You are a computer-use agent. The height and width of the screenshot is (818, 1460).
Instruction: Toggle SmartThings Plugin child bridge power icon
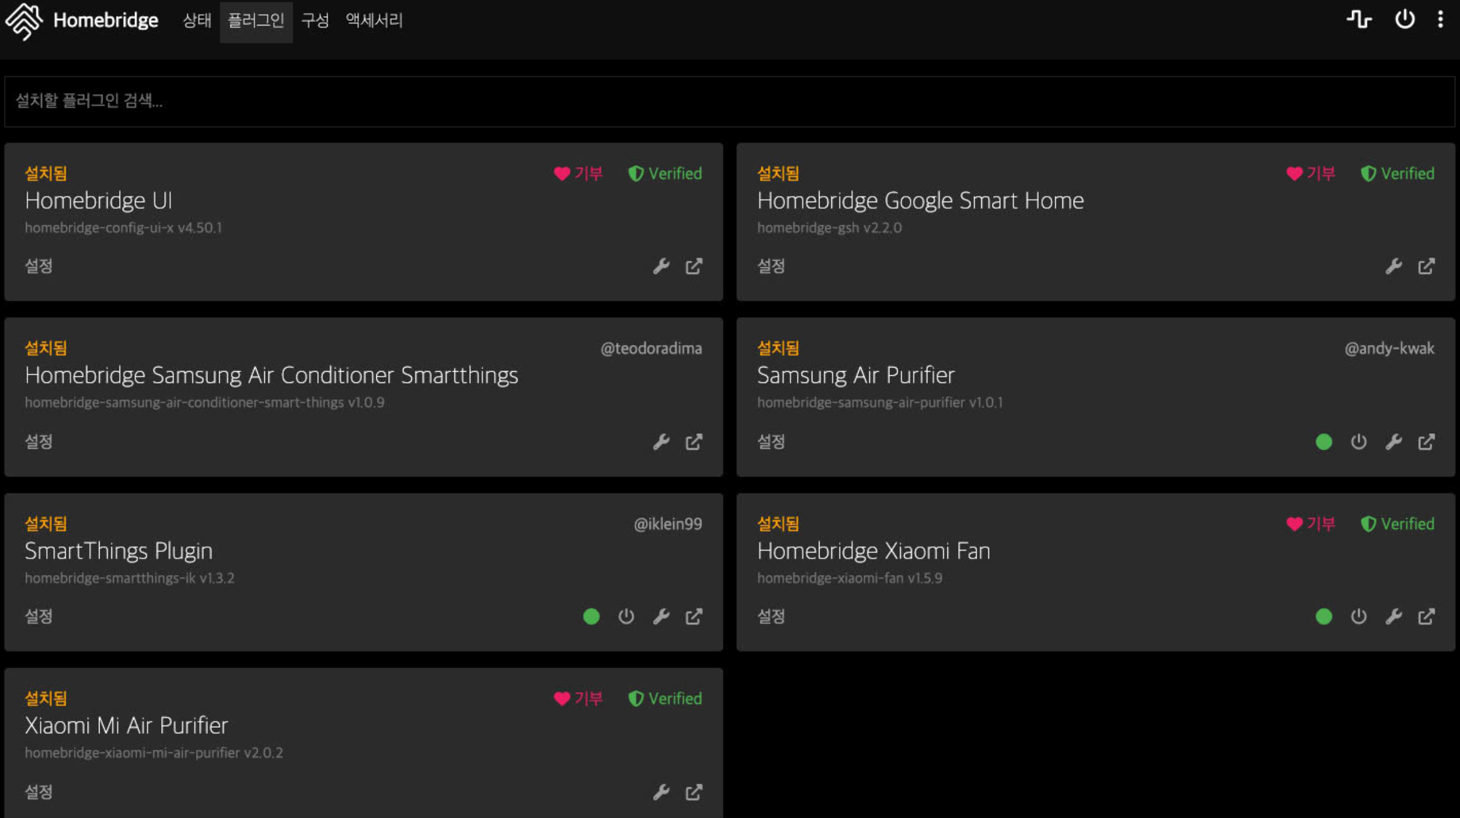pyautogui.click(x=626, y=616)
